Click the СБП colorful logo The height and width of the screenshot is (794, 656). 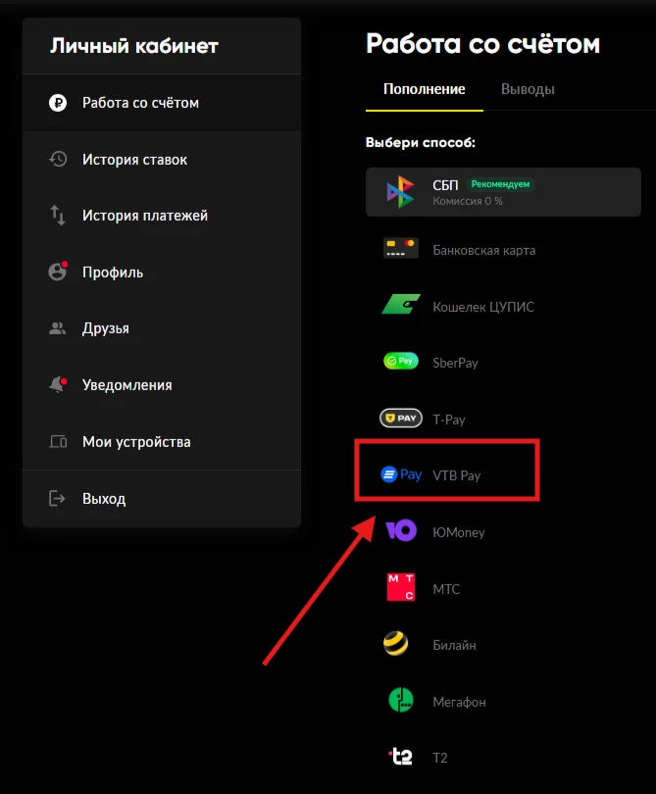click(x=400, y=192)
